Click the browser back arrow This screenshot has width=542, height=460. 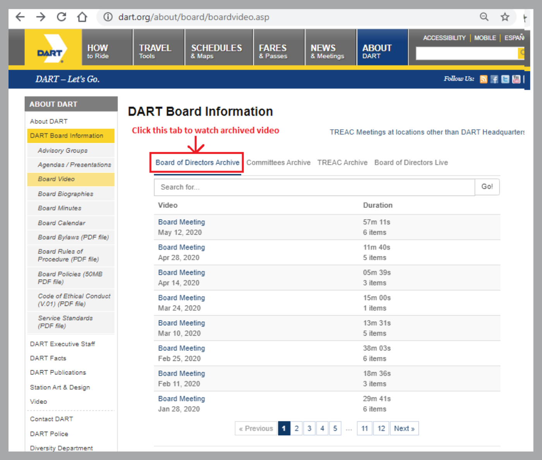pyautogui.click(x=20, y=17)
